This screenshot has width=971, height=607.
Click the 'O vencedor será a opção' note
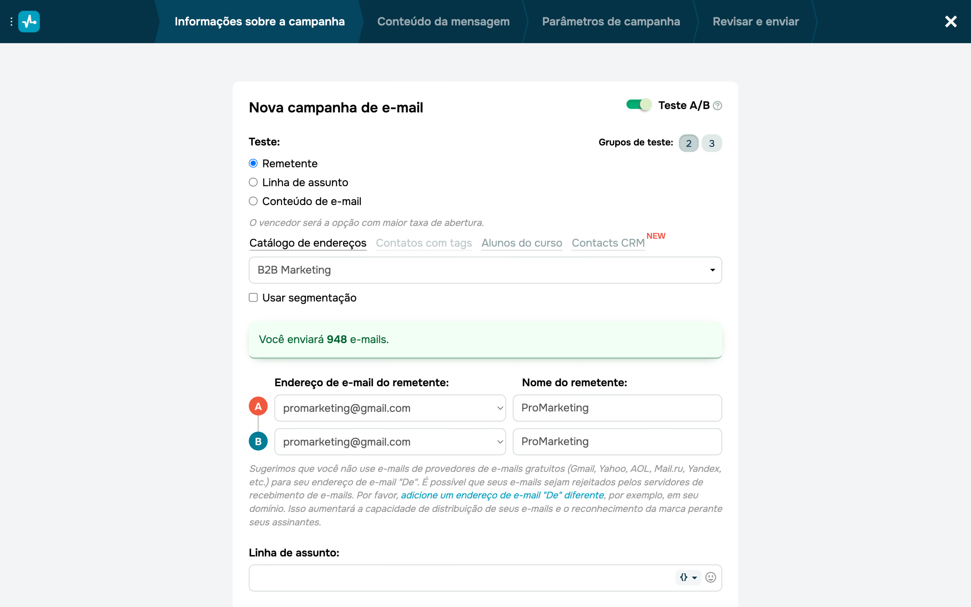pyautogui.click(x=366, y=223)
